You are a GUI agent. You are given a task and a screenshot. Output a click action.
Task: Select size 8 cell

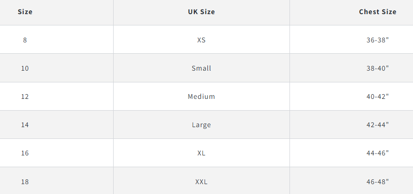(x=25, y=40)
